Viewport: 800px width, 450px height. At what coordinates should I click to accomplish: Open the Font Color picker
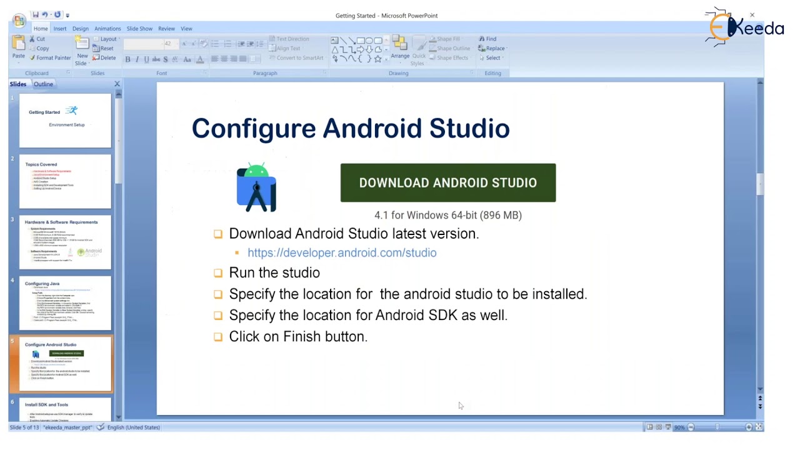pyautogui.click(x=200, y=59)
